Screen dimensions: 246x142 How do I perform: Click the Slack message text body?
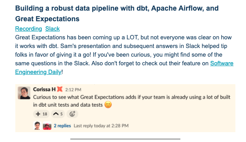click(132, 101)
